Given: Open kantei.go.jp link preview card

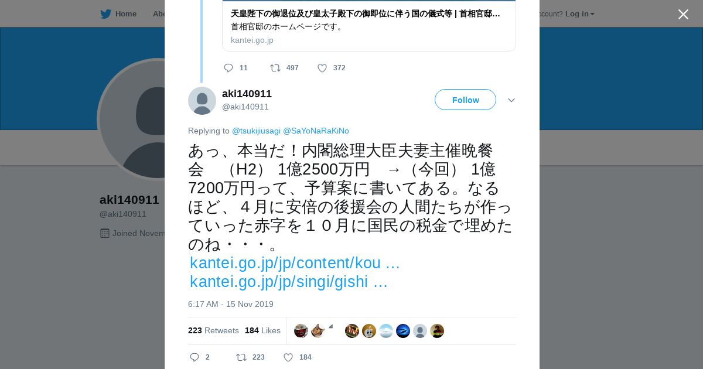Looking at the screenshot, I should click(369, 26).
